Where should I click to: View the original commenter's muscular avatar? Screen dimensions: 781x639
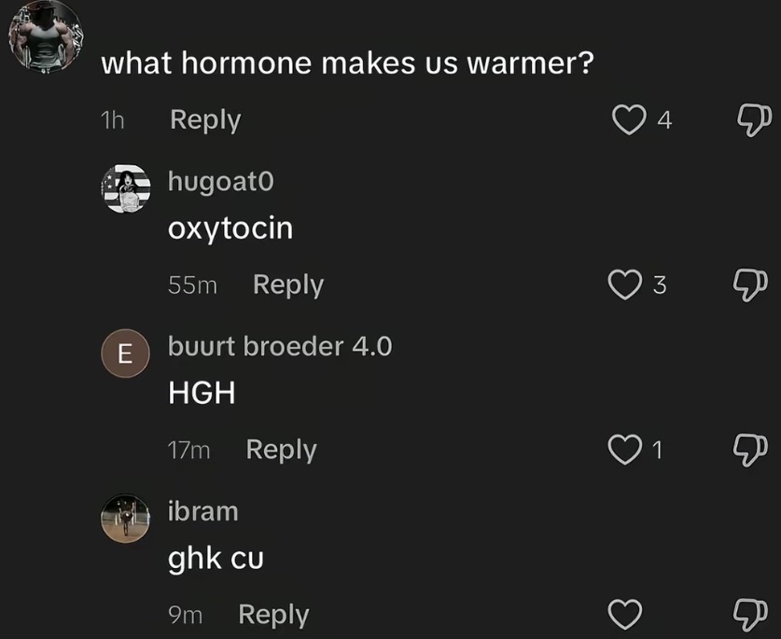pyautogui.click(x=46, y=35)
